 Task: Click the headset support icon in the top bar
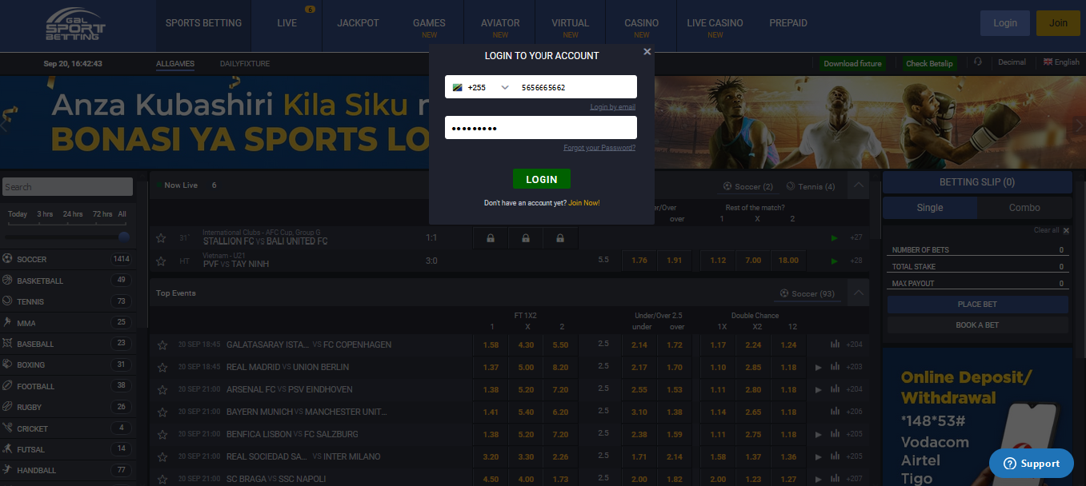[x=977, y=62]
